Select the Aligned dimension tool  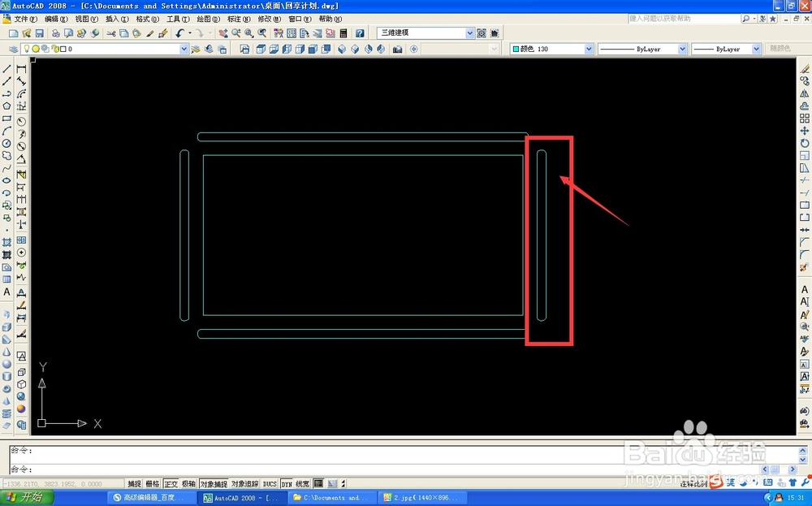point(21,81)
